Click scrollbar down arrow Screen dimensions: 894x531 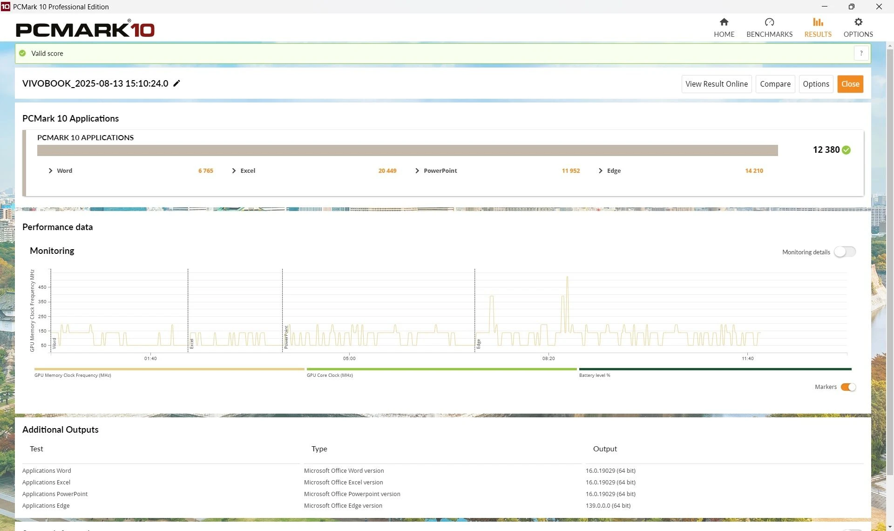pos(890,526)
